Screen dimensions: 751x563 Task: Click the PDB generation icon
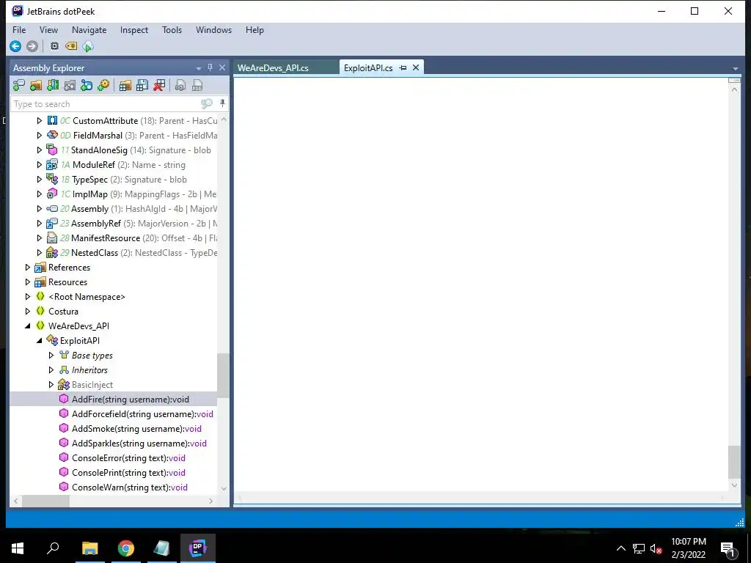pos(197,86)
